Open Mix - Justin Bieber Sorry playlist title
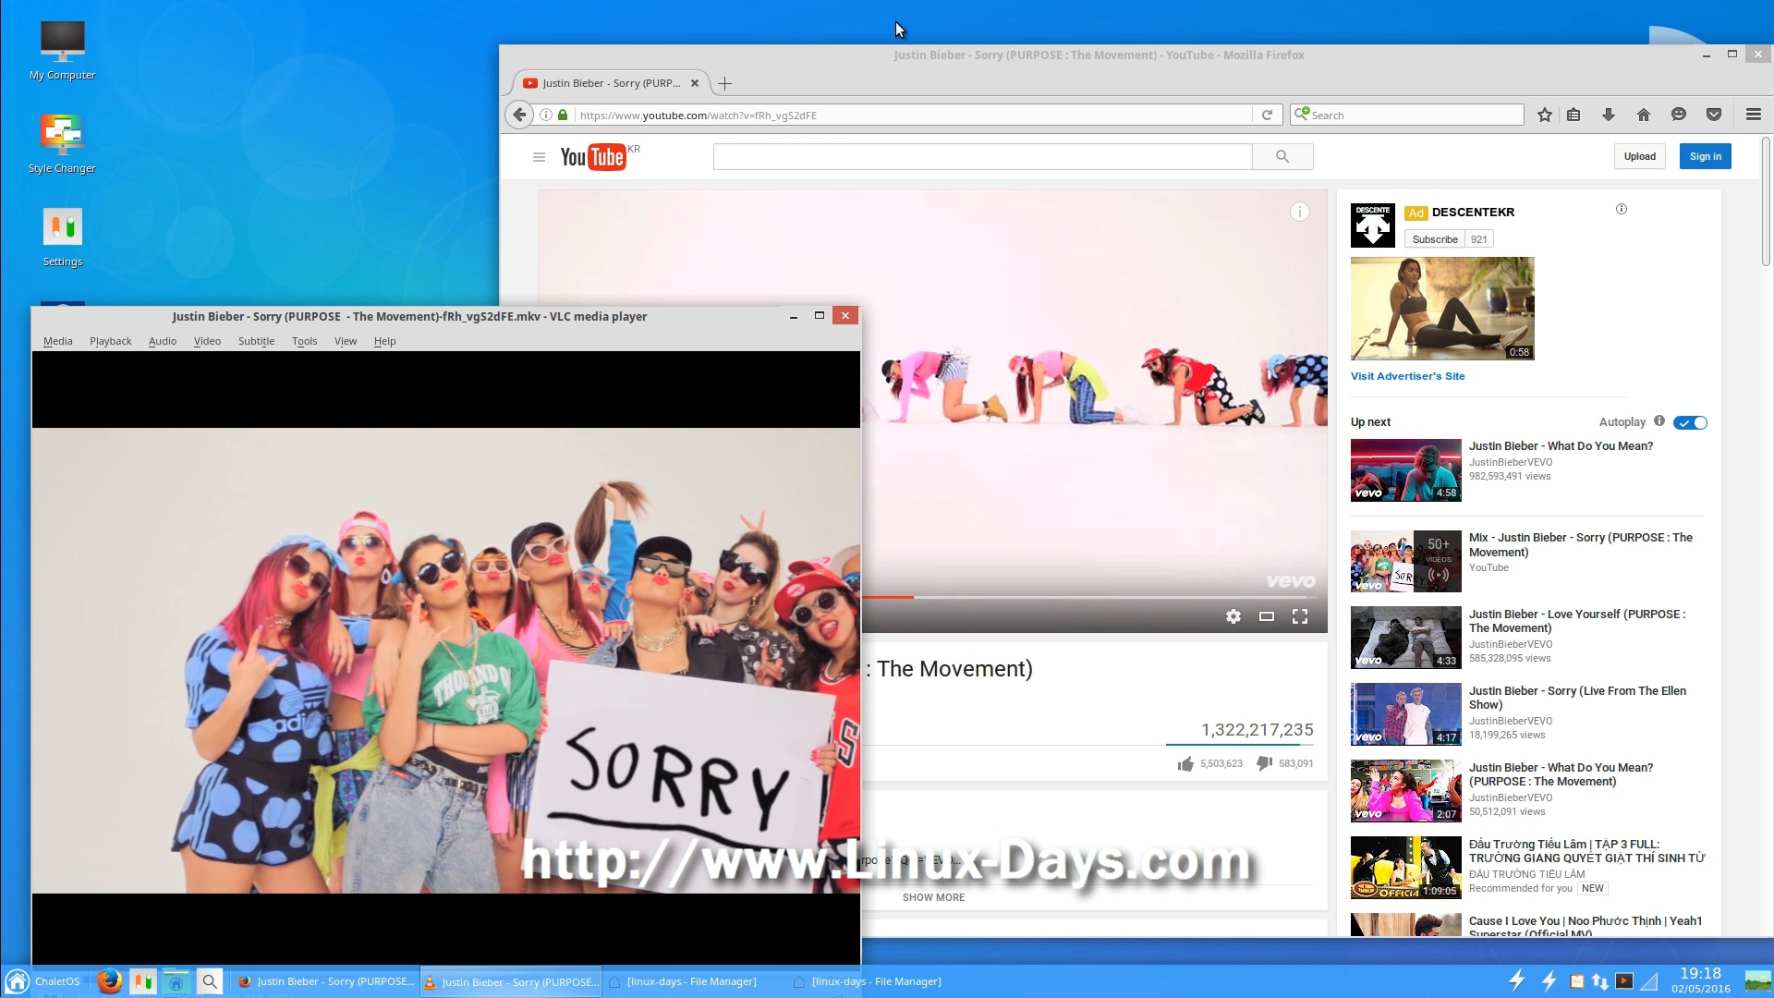1774x998 pixels. click(x=1580, y=544)
